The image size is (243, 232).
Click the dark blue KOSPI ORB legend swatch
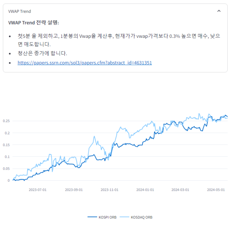pos(93,217)
